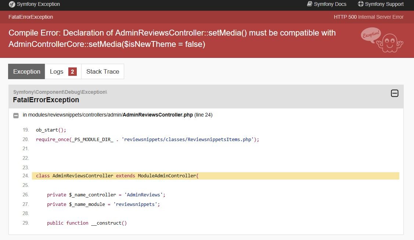This screenshot has height=240, width=414.
Task: Click the Compile Error message heading
Action: click(x=172, y=38)
